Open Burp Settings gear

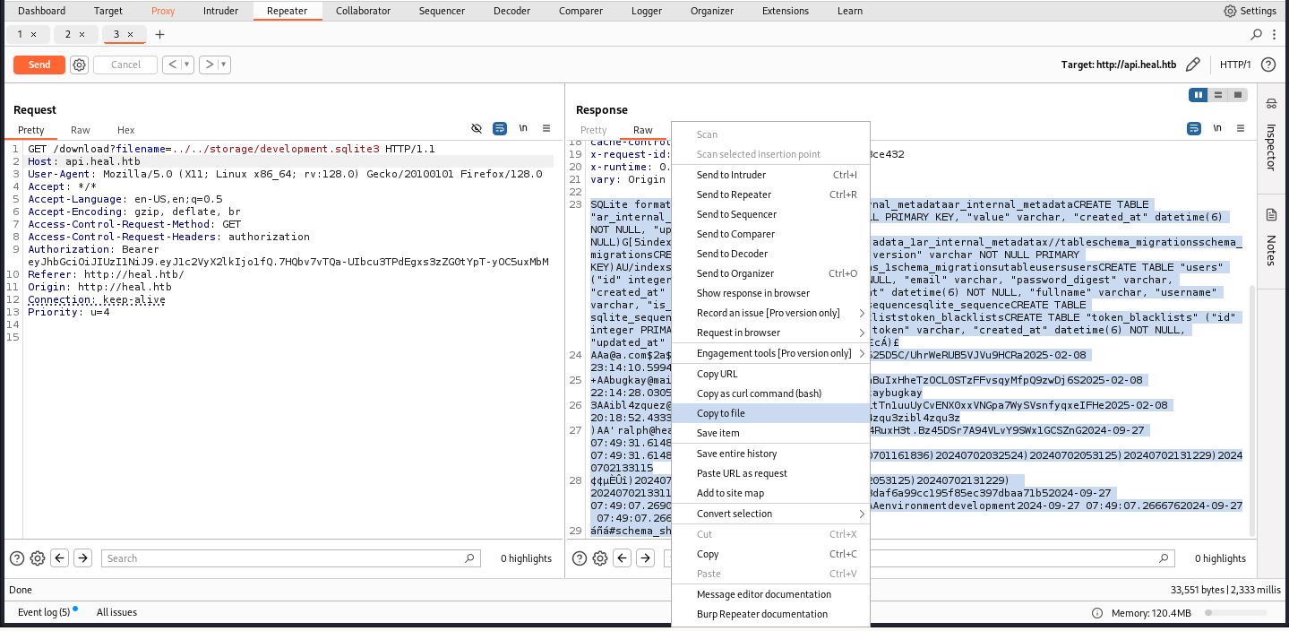[x=1230, y=11]
